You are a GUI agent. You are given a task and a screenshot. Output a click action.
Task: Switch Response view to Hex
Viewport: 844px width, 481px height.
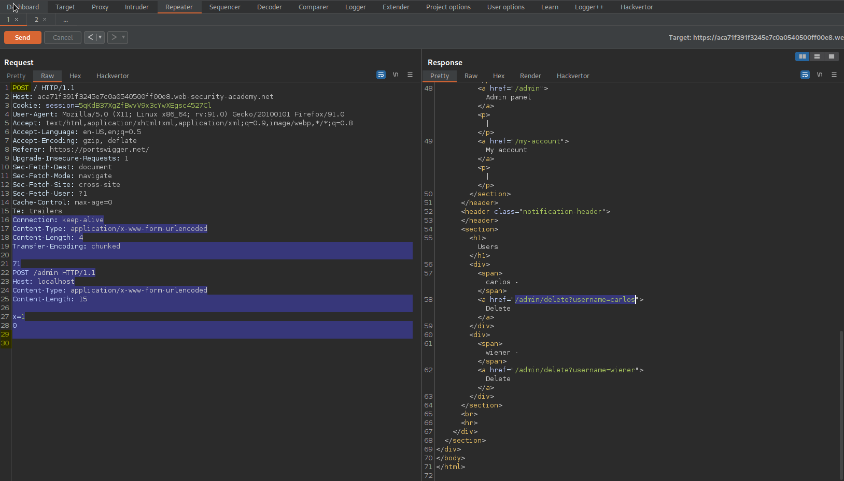(499, 76)
